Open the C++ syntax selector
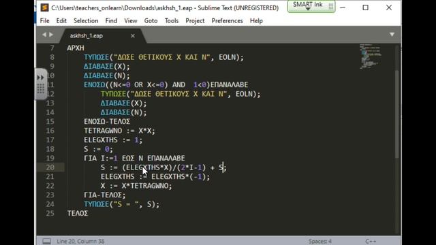The image size is (436, 245). [371, 241]
